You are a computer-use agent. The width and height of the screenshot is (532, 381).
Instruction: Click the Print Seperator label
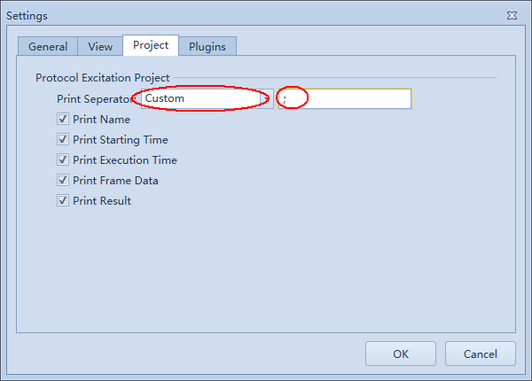click(96, 99)
